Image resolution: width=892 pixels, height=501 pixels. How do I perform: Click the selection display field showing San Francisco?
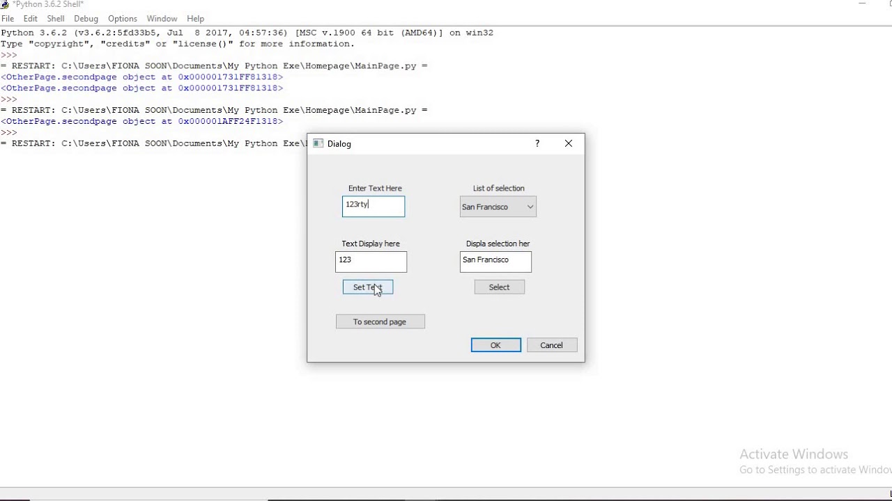tap(495, 262)
